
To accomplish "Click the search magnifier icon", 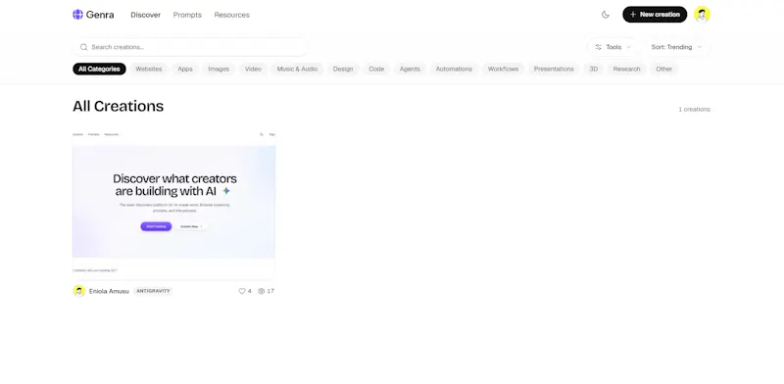I will click(x=84, y=47).
